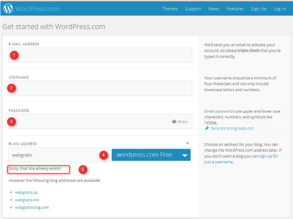Choose the webgratis.co suggested address
The height and width of the screenshot is (219, 293).
click(x=26, y=192)
